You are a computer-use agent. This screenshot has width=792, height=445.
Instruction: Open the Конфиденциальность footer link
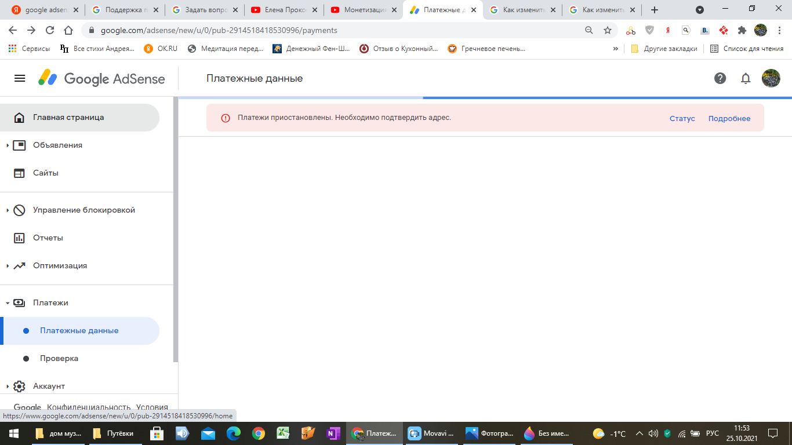[x=88, y=407]
